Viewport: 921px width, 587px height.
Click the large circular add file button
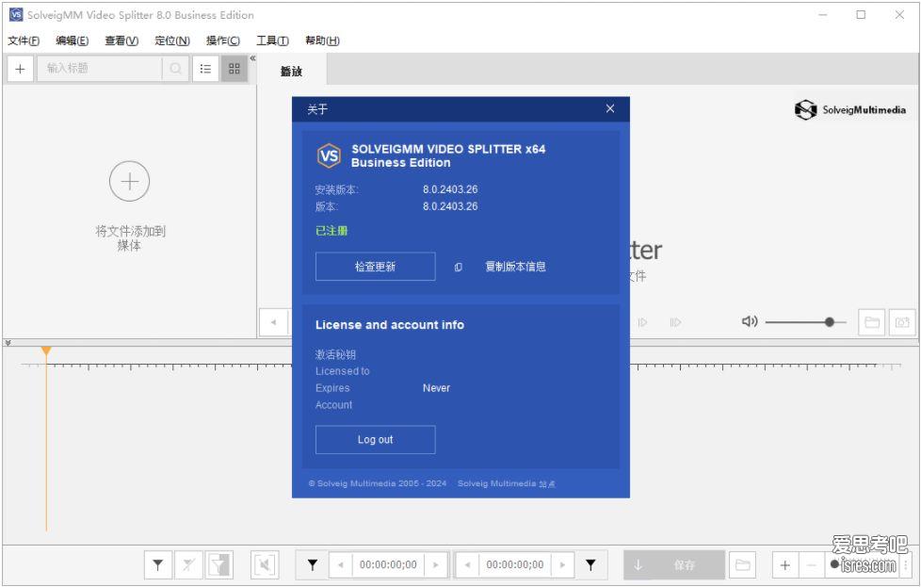[129, 181]
